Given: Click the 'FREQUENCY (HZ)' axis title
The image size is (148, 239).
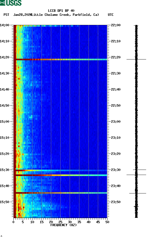Looking at the screenshot, I should click(x=64, y=225).
